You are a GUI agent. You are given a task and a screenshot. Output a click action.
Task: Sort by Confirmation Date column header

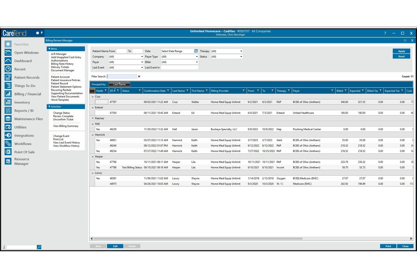pyautogui.click(x=155, y=91)
